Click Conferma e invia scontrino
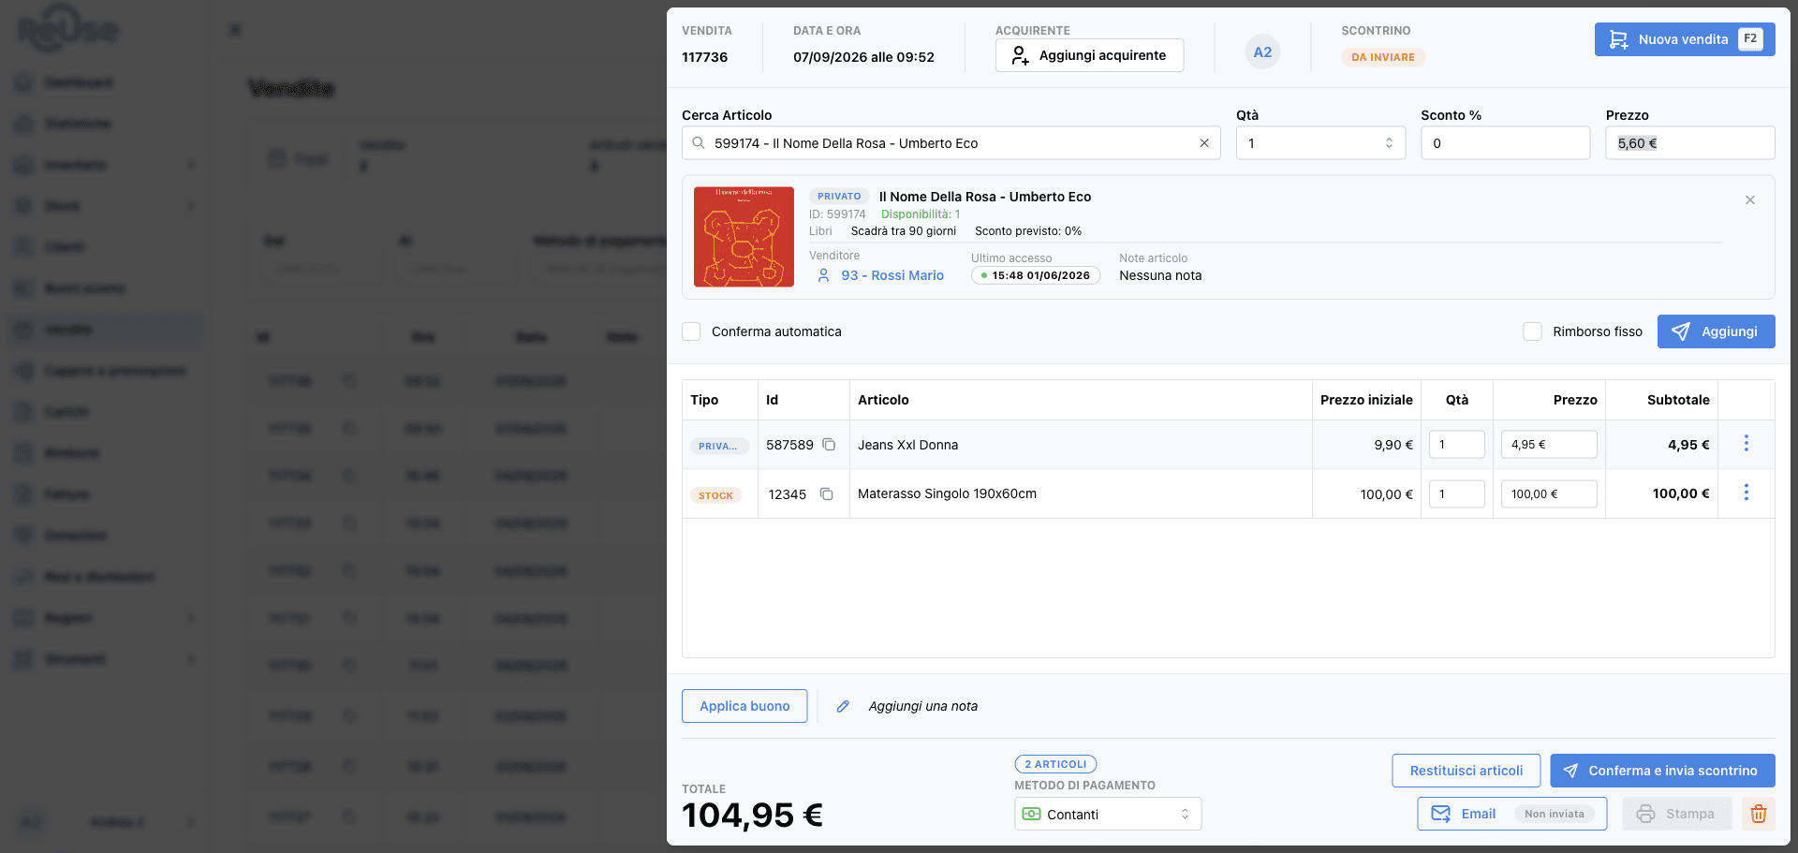This screenshot has height=853, width=1798. click(x=1662, y=771)
